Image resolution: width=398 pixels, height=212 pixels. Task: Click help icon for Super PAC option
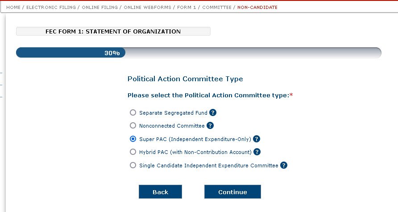click(257, 139)
